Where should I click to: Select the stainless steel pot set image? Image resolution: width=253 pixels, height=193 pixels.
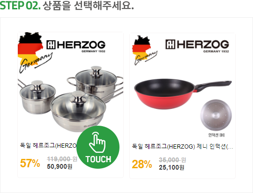[x=70, y=98]
